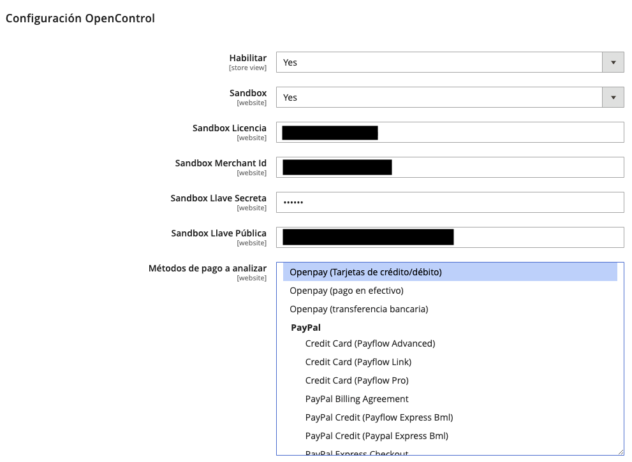Click the Sandbox Llave Secreta label

[x=219, y=198]
